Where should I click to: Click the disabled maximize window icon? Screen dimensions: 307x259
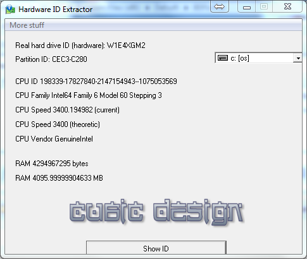click(x=264, y=7)
